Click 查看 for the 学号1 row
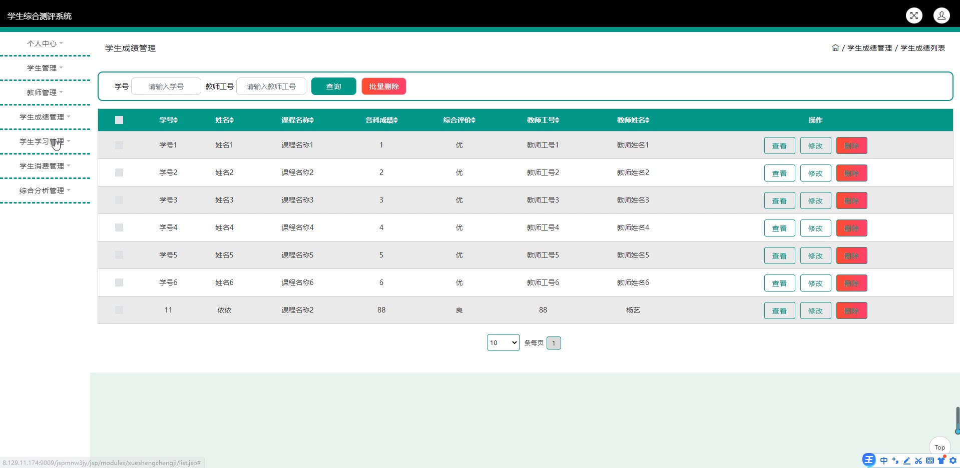The width and height of the screenshot is (960, 468). 779,146
